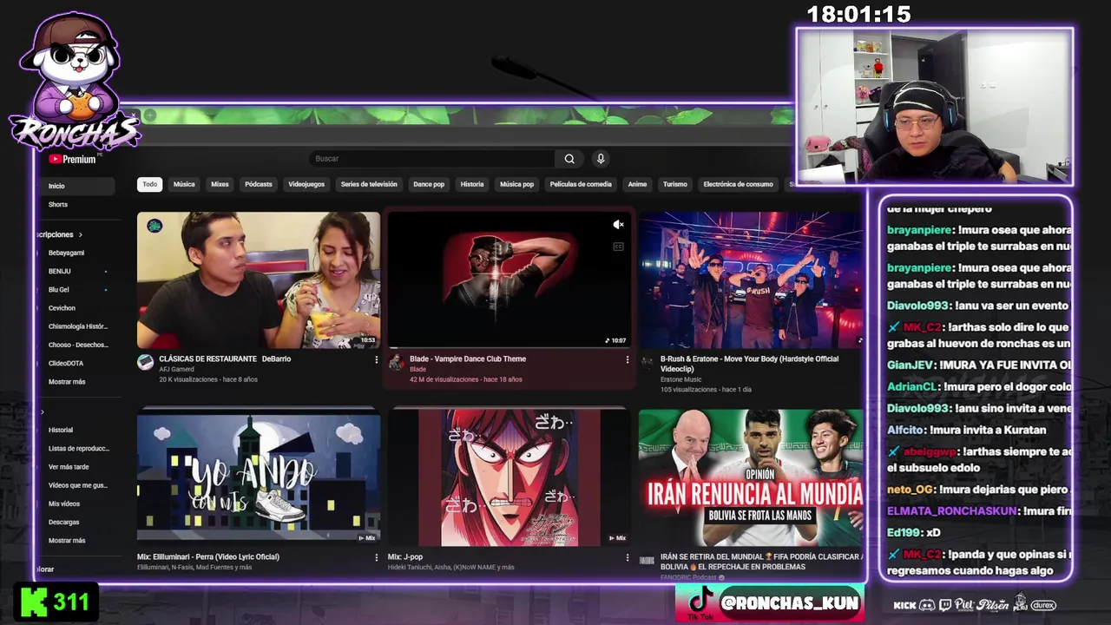
Task: Select the Series de televisión chip
Action: (x=369, y=184)
